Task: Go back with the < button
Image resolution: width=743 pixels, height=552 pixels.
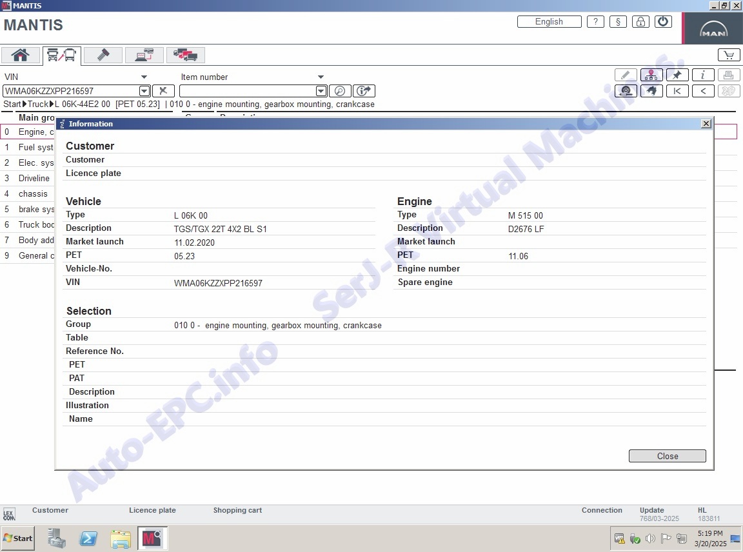Action: coord(703,91)
